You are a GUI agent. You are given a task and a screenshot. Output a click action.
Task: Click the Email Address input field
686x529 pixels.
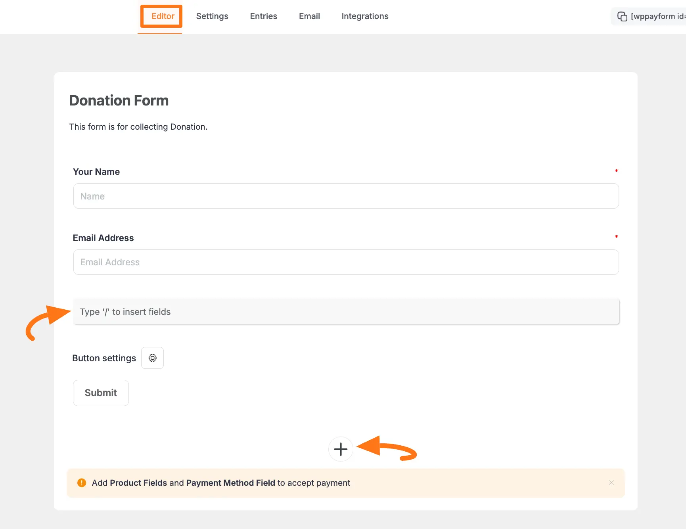(x=346, y=262)
